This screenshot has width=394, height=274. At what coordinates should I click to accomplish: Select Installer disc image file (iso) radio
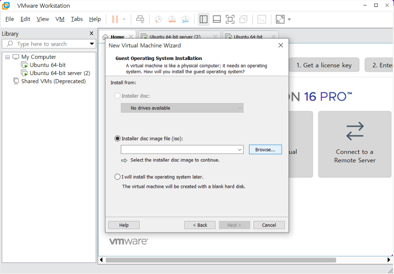click(x=117, y=138)
